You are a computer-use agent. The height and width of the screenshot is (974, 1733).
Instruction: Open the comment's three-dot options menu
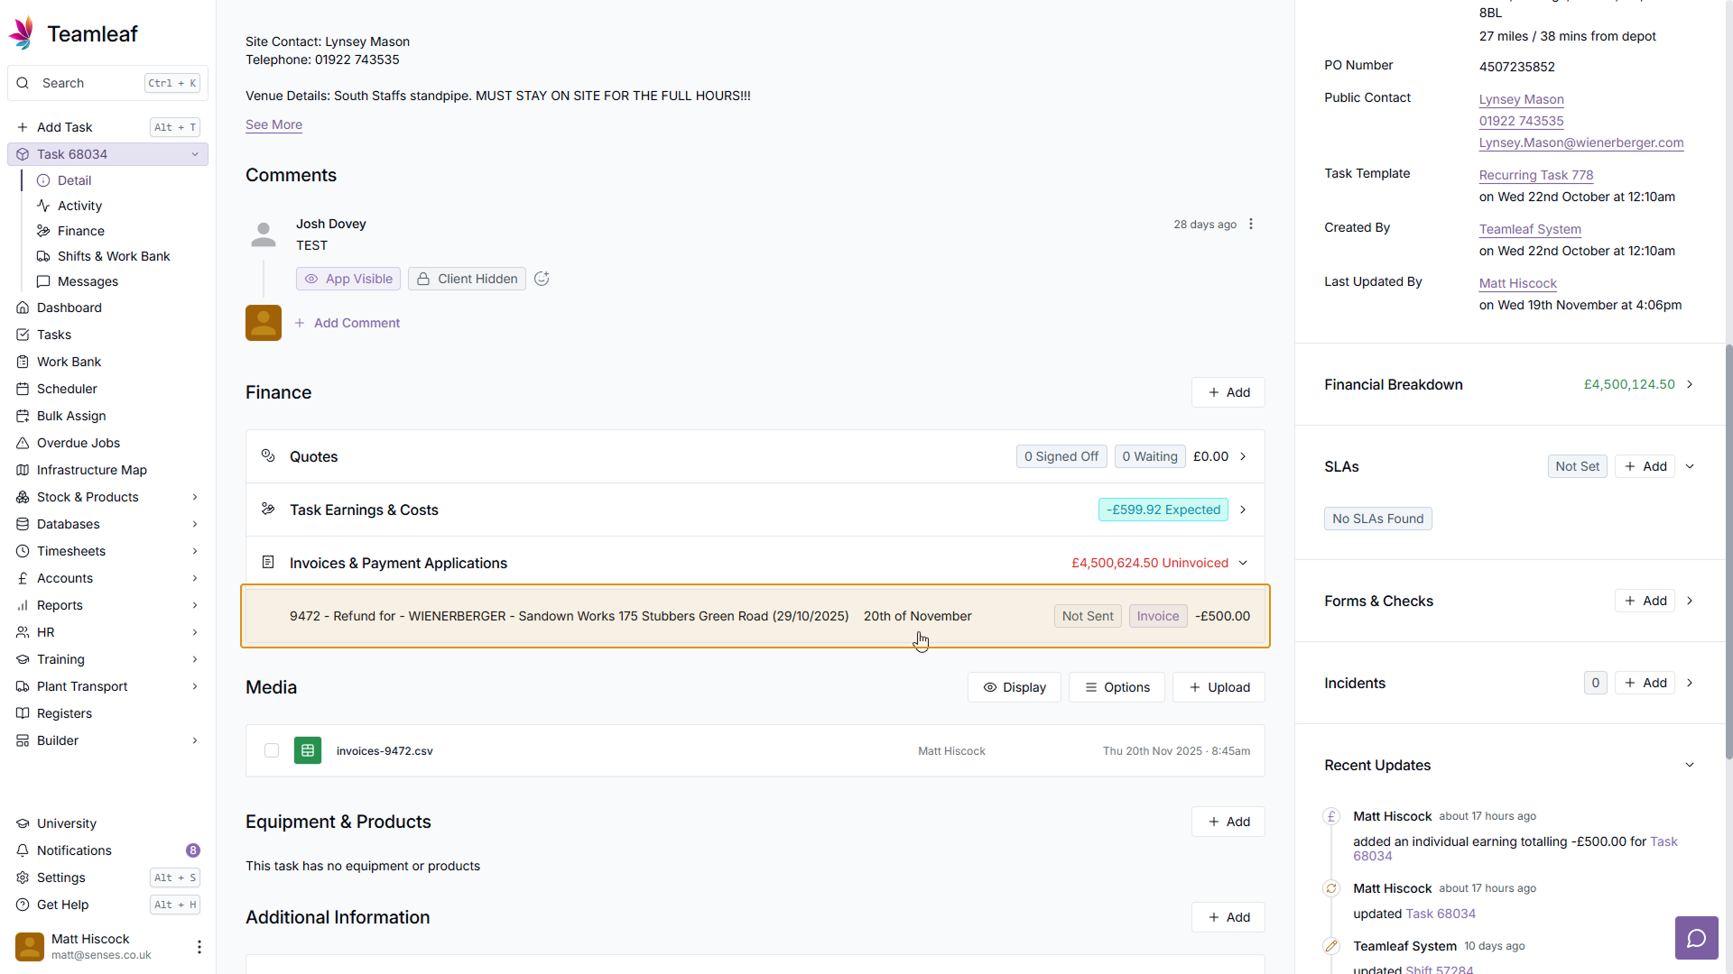point(1251,225)
